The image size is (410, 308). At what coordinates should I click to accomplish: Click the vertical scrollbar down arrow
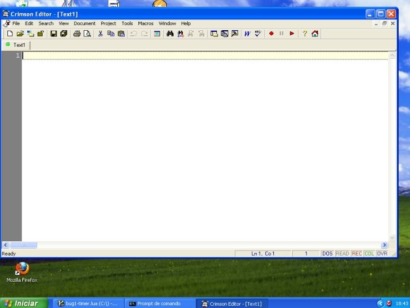(392, 238)
